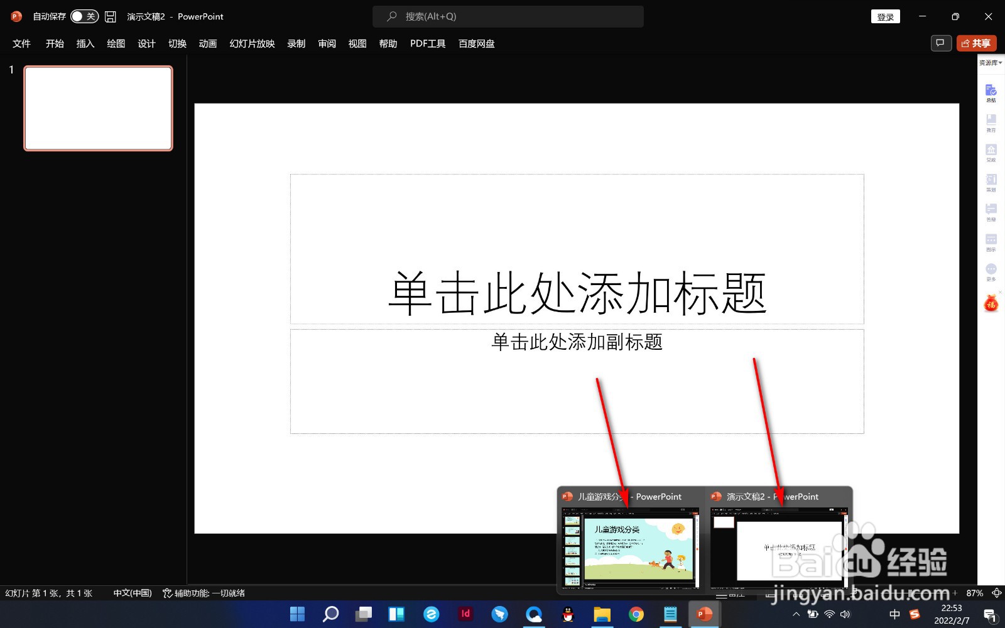This screenshot has width=1005, height=628.
Task: Click the red lucky bag 福 icon
Action: 991,304
